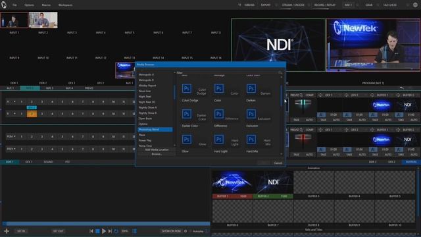Toggle playlist mode icon beside speed percentage

click(134, 231)
